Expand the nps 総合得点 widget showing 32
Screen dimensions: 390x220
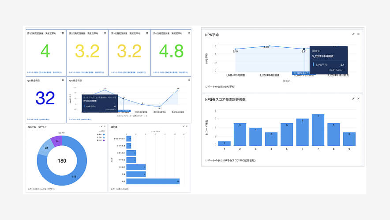coord(63,81)
